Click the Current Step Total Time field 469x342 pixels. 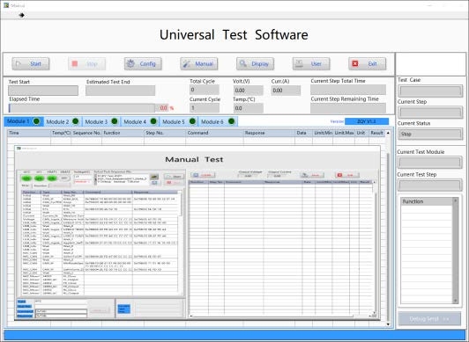click(348, 90)
